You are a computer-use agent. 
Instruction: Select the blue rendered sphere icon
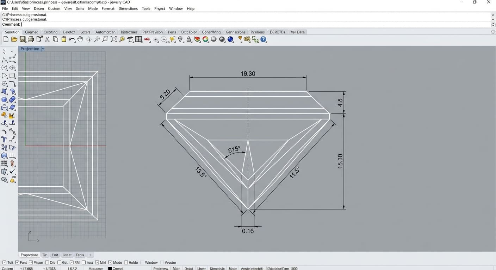tap(230, 39)
